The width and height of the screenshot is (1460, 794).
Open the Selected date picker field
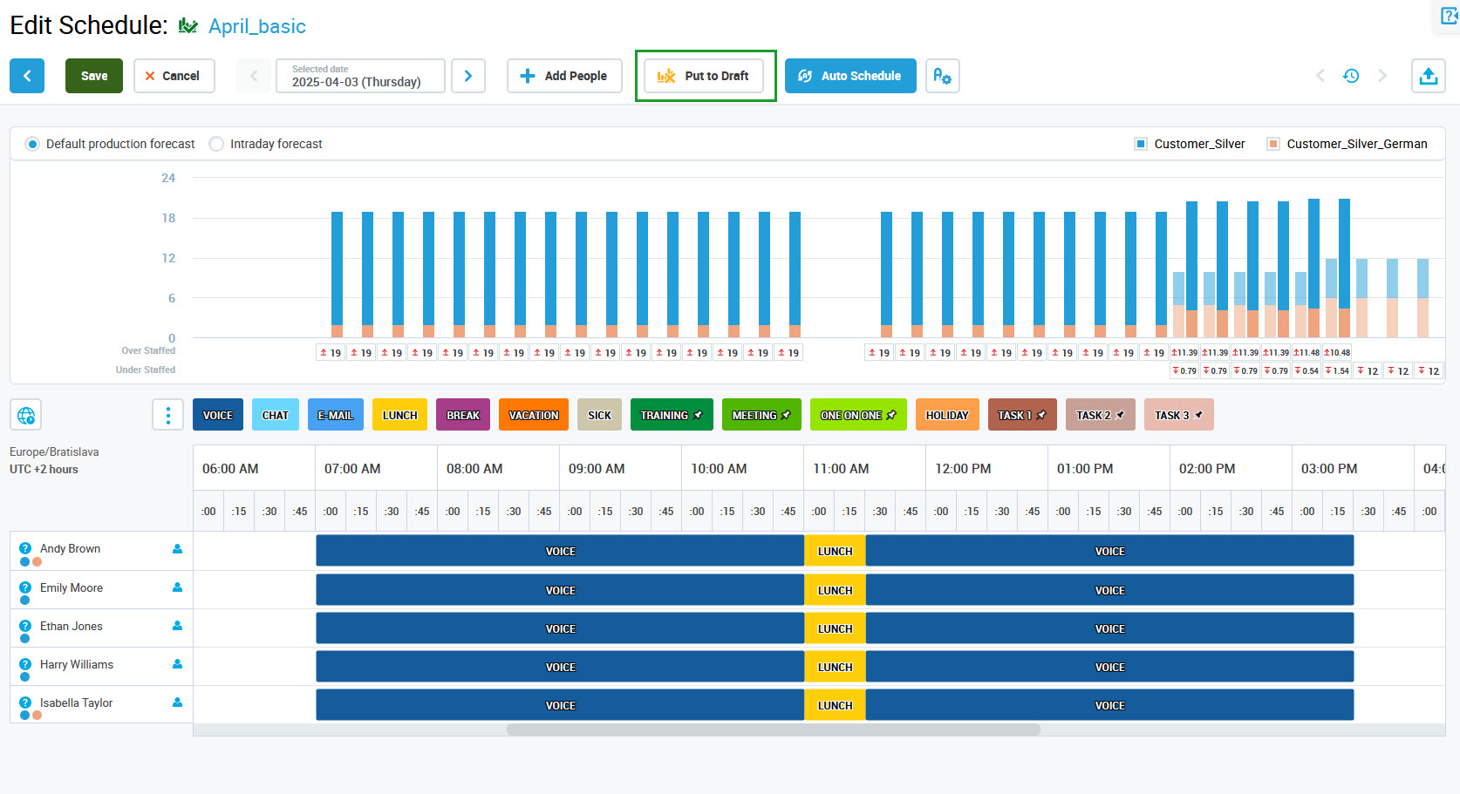tap(359, 76)
